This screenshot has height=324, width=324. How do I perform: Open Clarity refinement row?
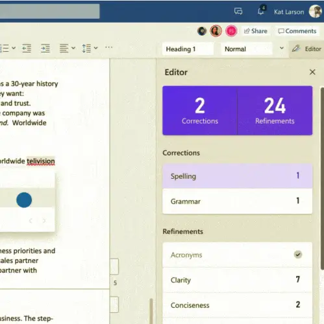point(238,280)
